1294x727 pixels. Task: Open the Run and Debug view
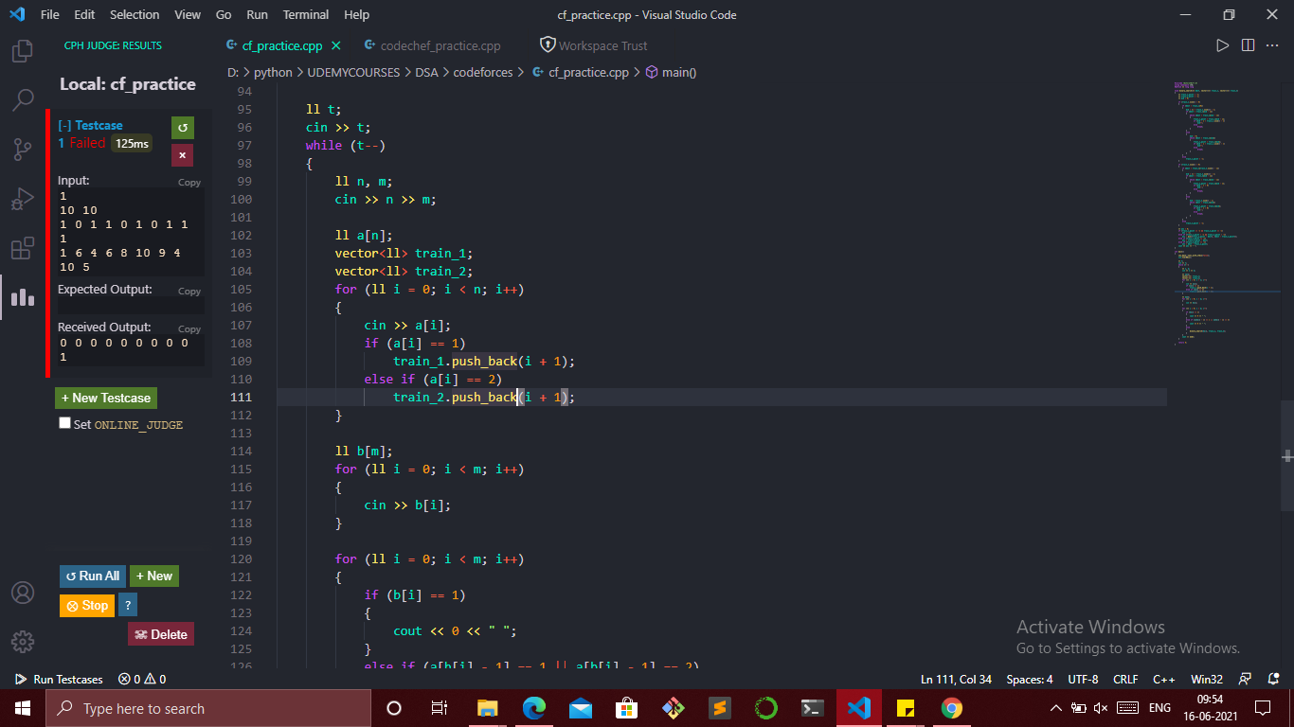(x=23, y=199)
